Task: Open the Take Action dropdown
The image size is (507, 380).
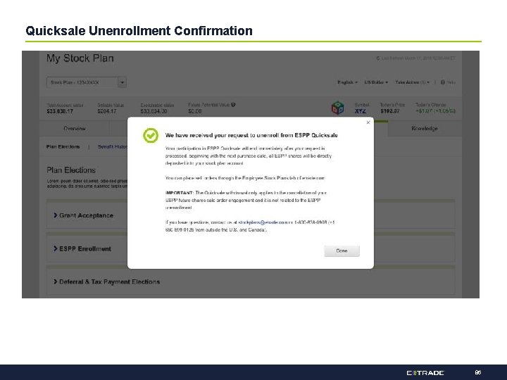Action: click(x=412, y=82)
